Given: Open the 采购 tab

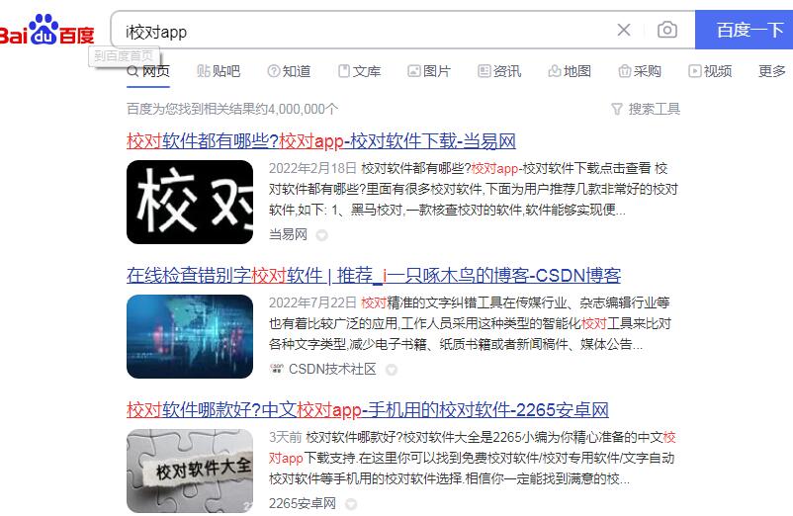Looking at the screenshot, I should click(640, 71).
